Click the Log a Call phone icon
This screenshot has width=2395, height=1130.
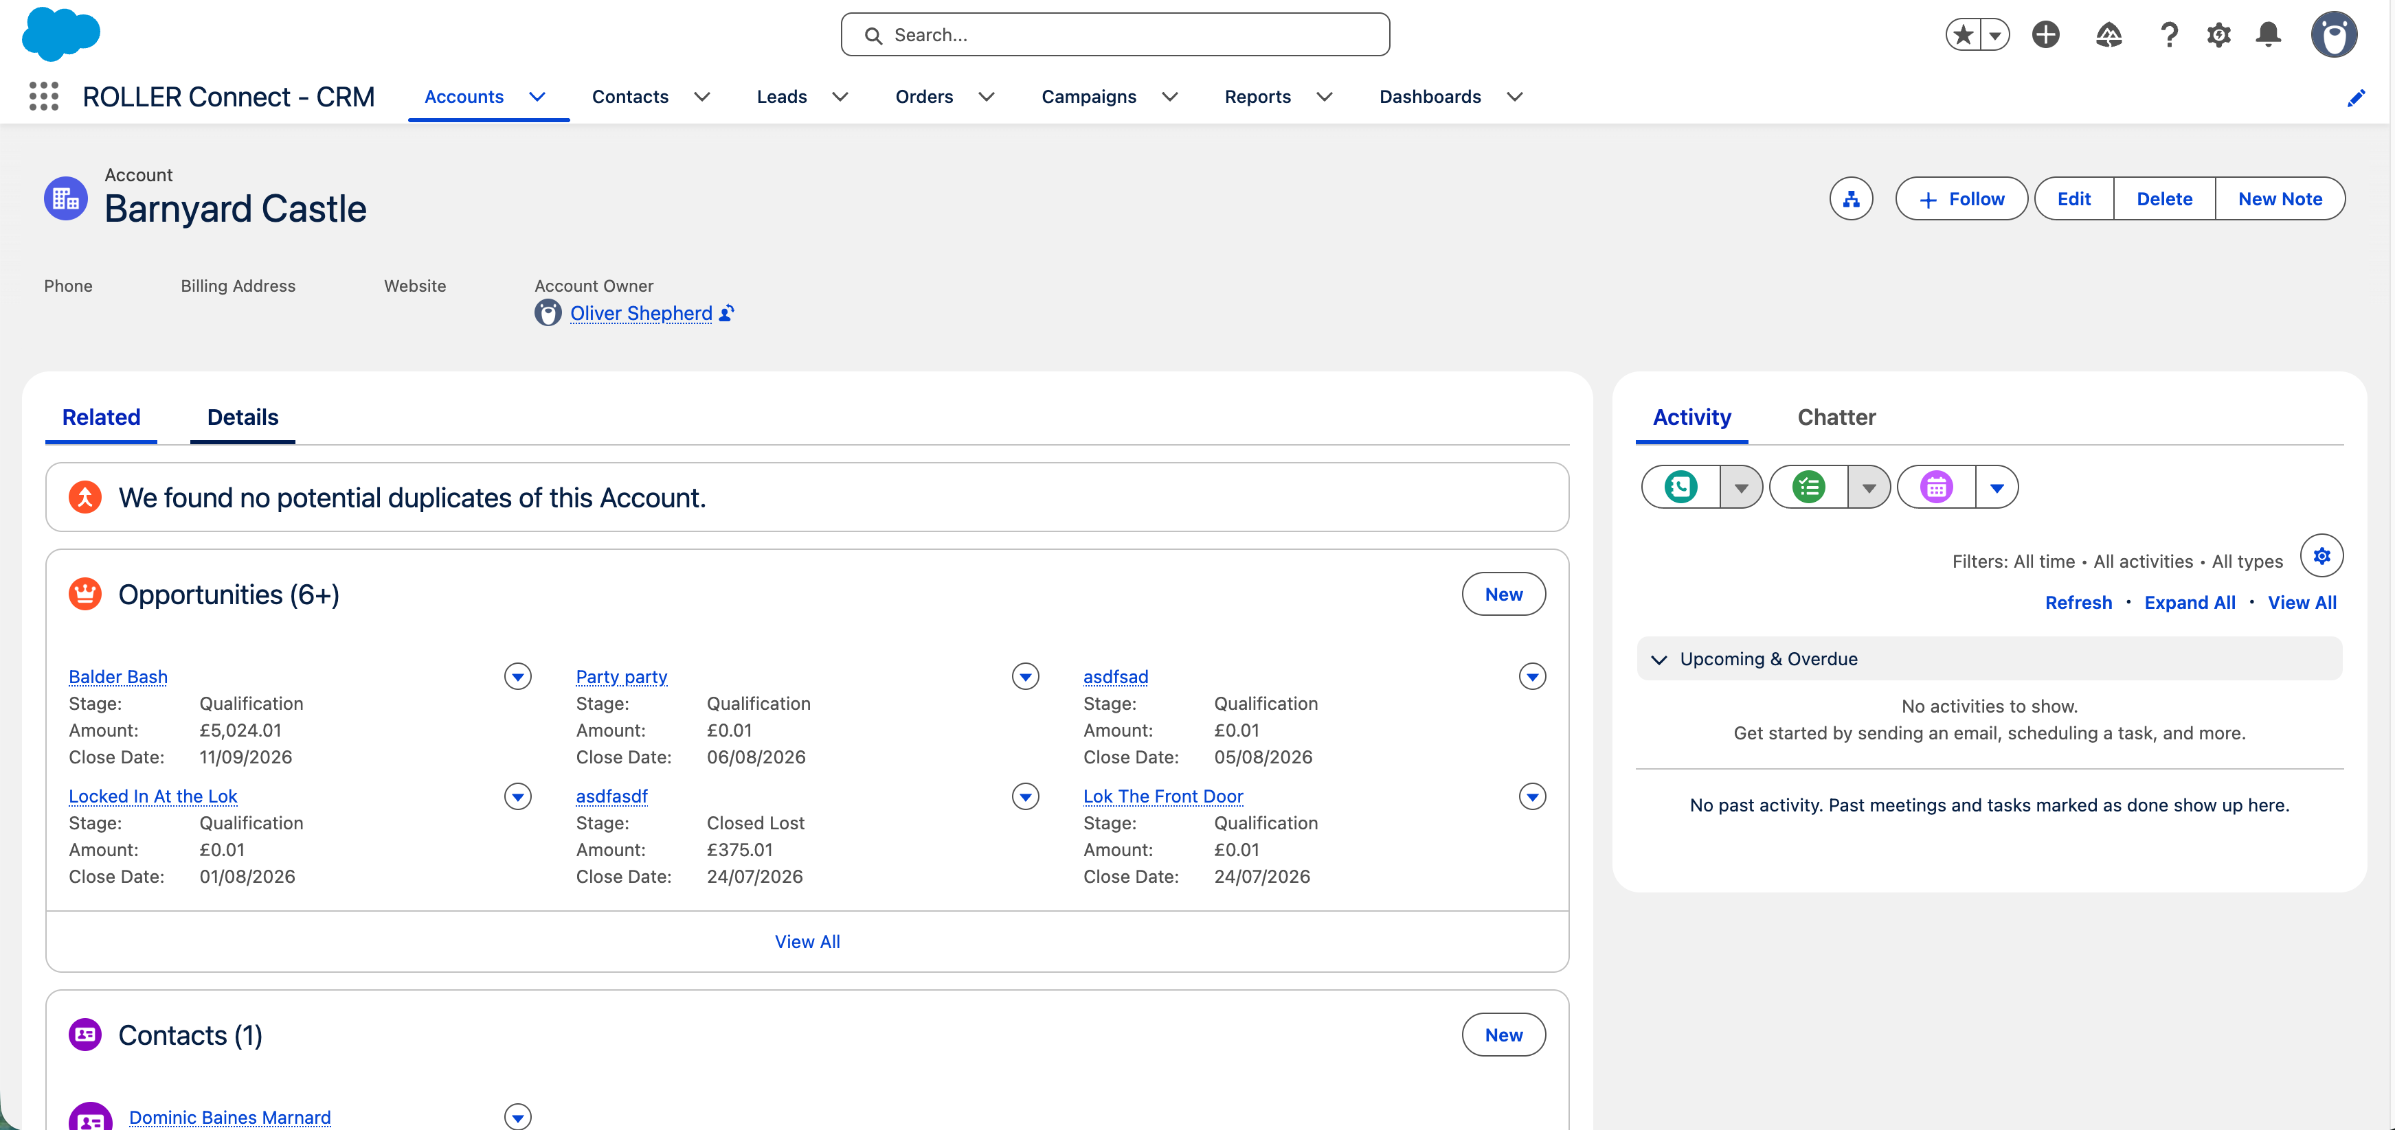(1681, 487)
